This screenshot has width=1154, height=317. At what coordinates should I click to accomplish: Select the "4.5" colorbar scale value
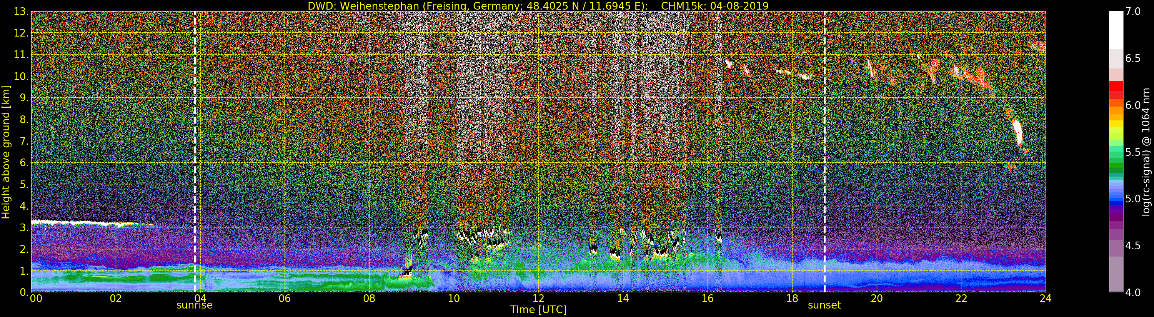1133,246
